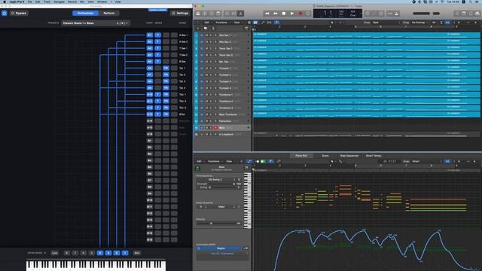
Task: Click the link icon in Piano Roll toolbar
Action: [x=279, y=161]
